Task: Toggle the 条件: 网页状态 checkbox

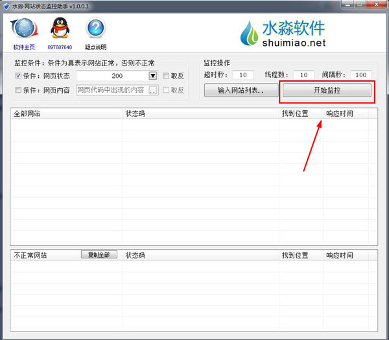Action: click(x=18, y=76)
